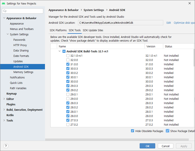Collapse the System Settings tree node
Screen dimensions: 195x151
[x=8, y=34]
